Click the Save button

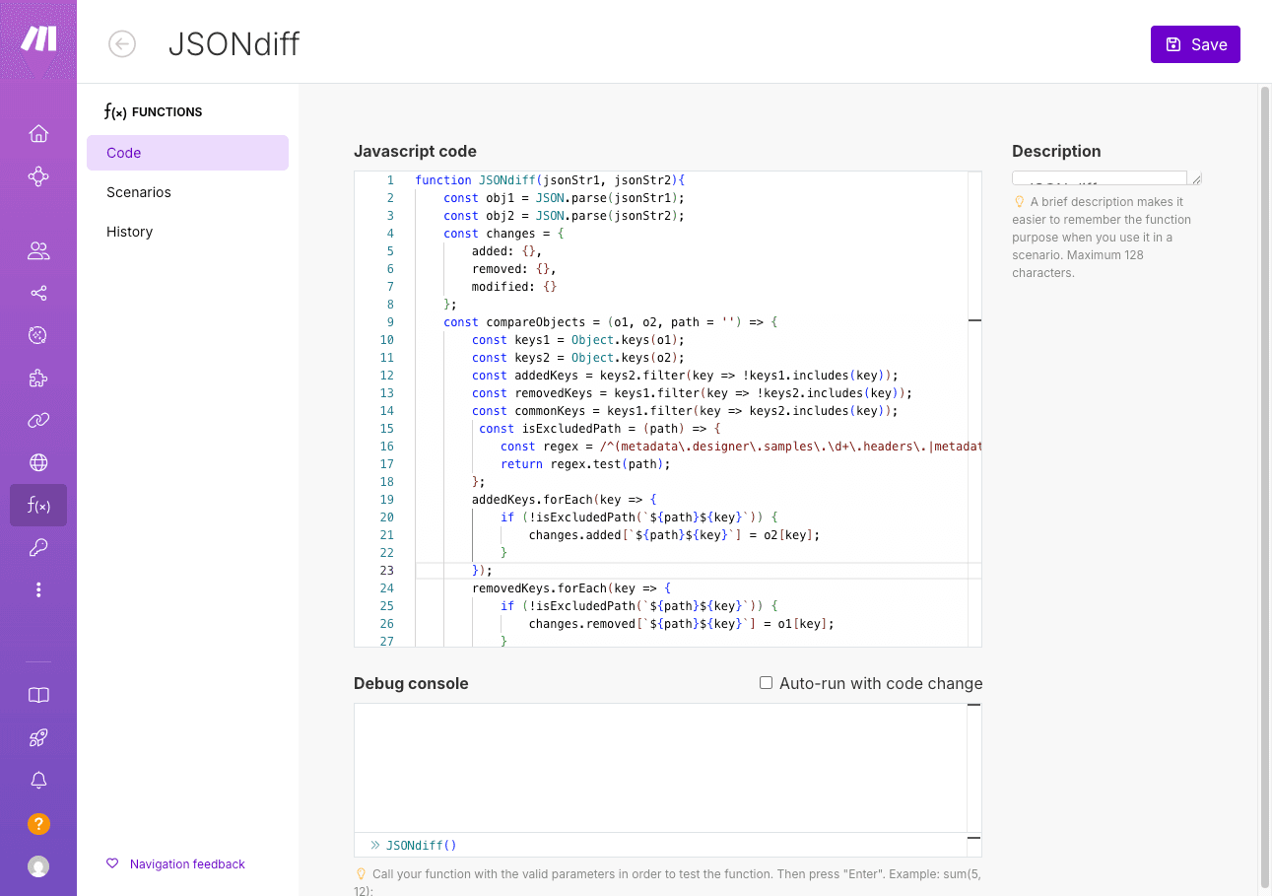(1195, 44)
